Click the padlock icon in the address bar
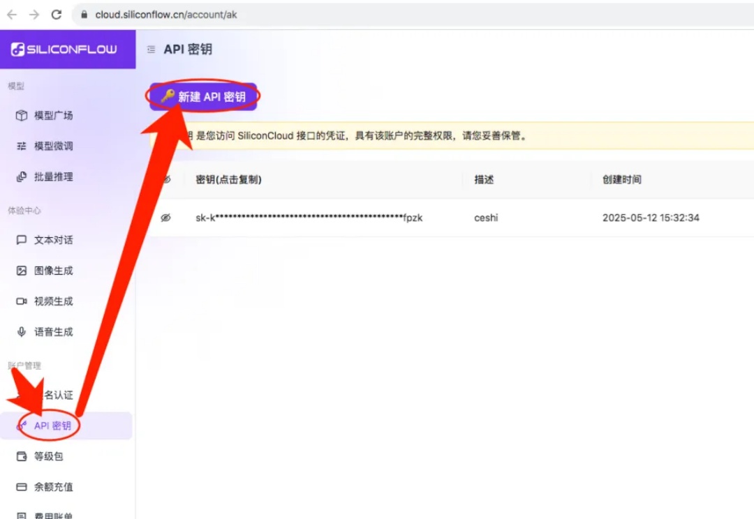The image size is (754, 519). pos(84,15)
